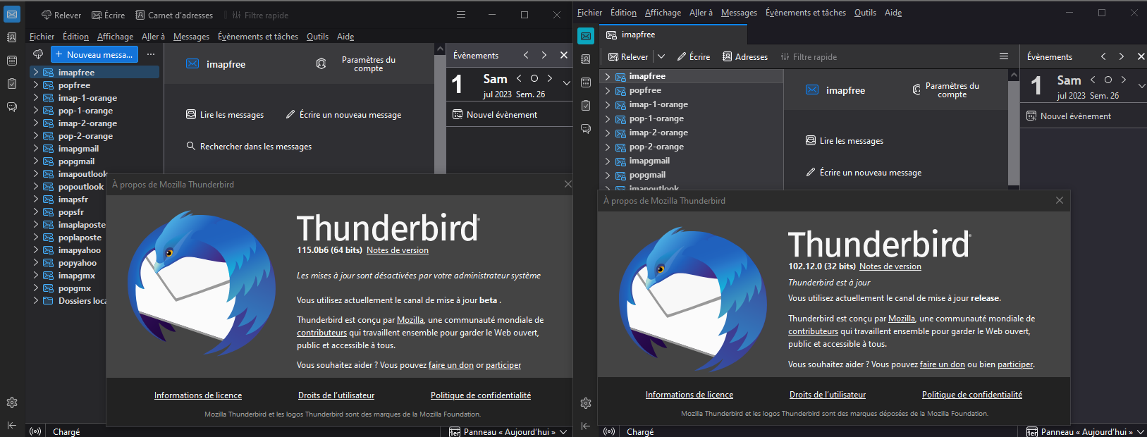The image size is (1147, 437).
Task: Expand popgmail account in right window
Action: (x=607, y=175)
